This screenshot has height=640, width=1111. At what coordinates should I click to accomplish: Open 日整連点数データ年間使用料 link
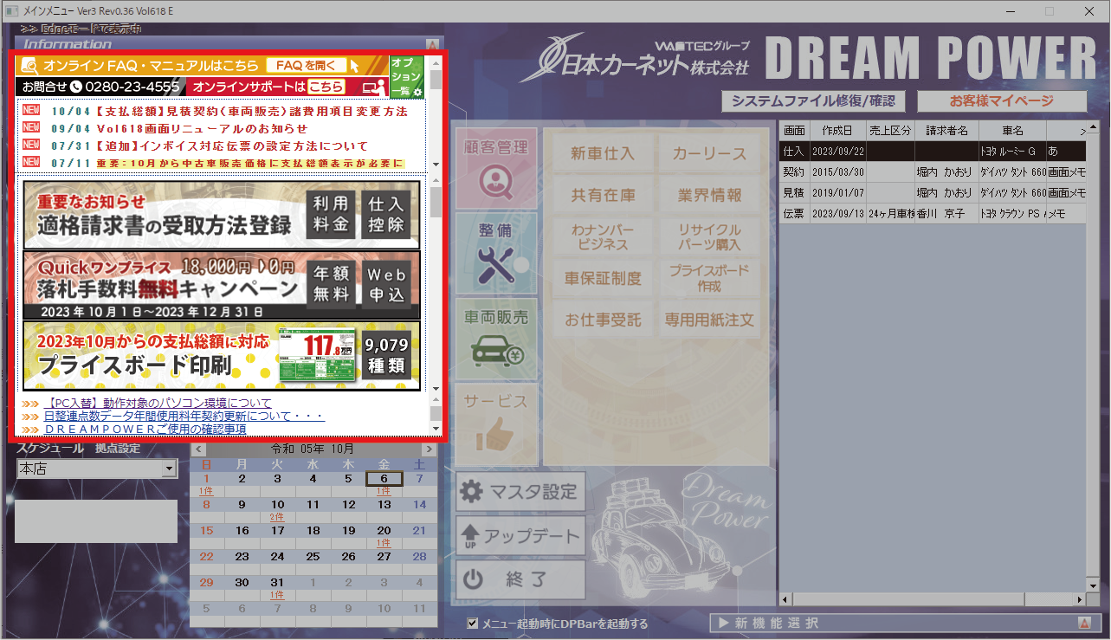(x=184, y=416)
